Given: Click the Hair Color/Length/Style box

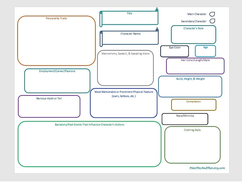Looking at the screenshot, I should (x=195, y=66).
